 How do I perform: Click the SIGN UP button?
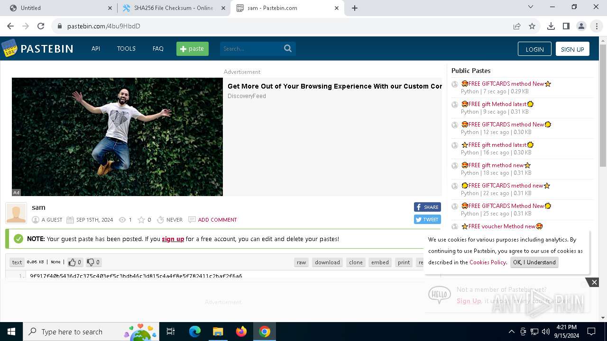[x=572, y=49]
